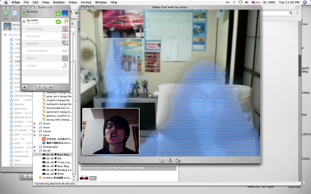Start audio chat using the phone button
Screen dimensions: 311x194
click(45, 87)
